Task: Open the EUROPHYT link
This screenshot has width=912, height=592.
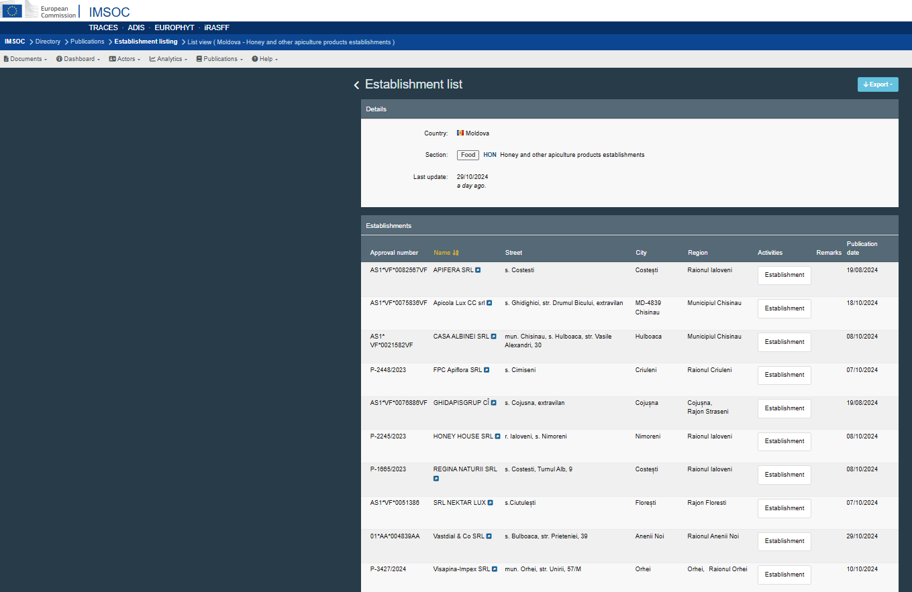Action: 174,28
